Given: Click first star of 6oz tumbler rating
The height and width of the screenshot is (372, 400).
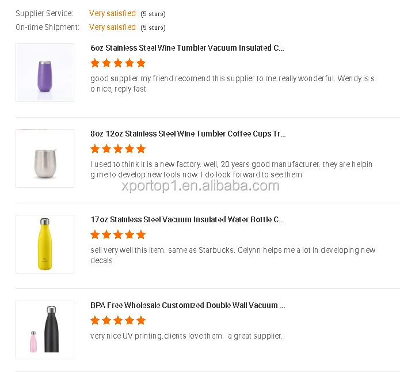Looking at the screenshot, I should pos(95,63).
